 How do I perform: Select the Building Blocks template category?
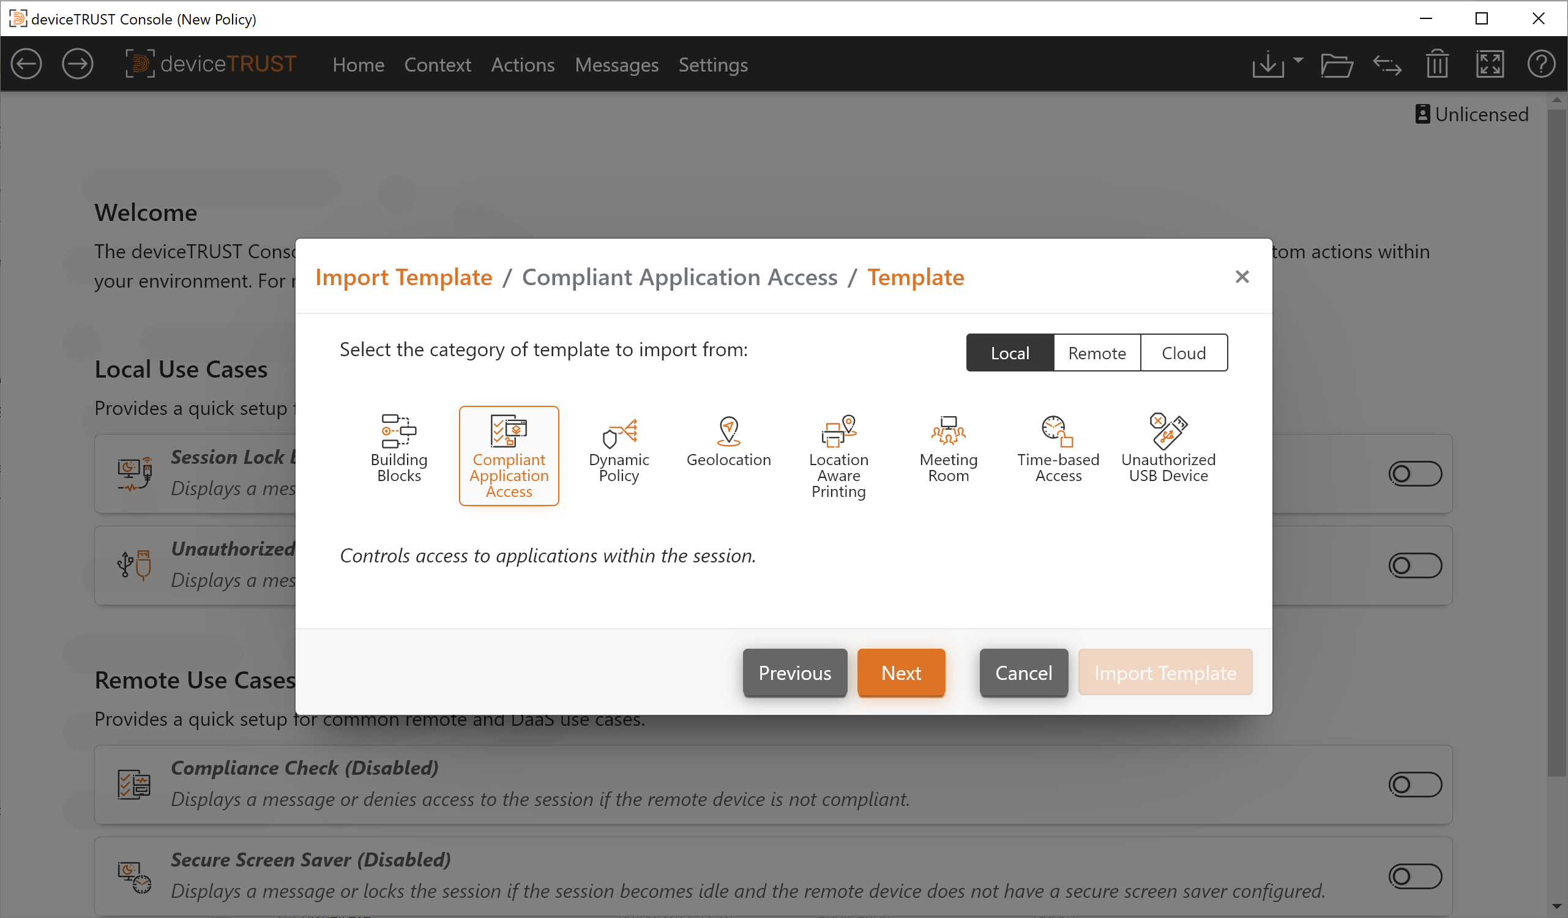[399, 448]
